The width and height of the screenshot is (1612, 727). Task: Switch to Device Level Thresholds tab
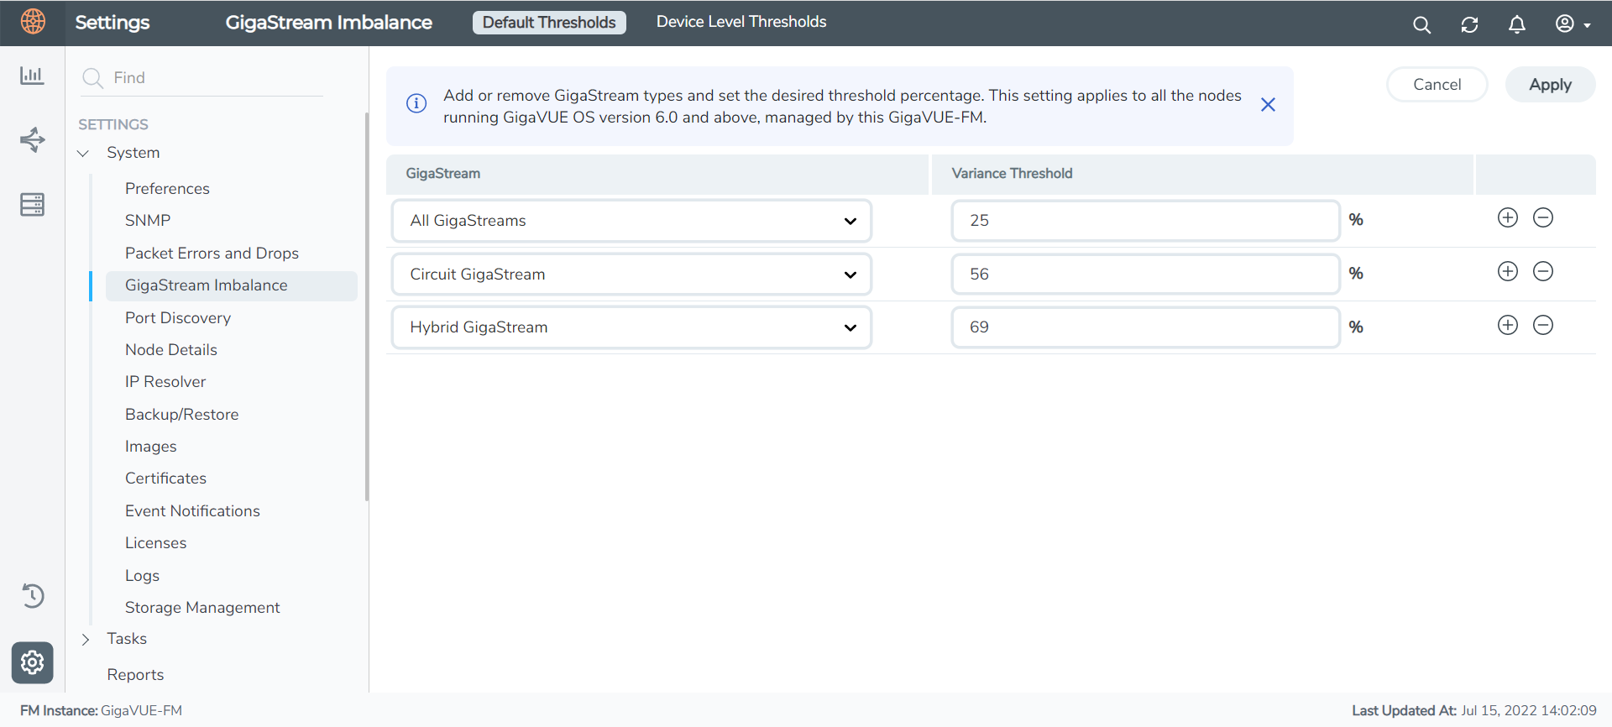tap(741, 22)
